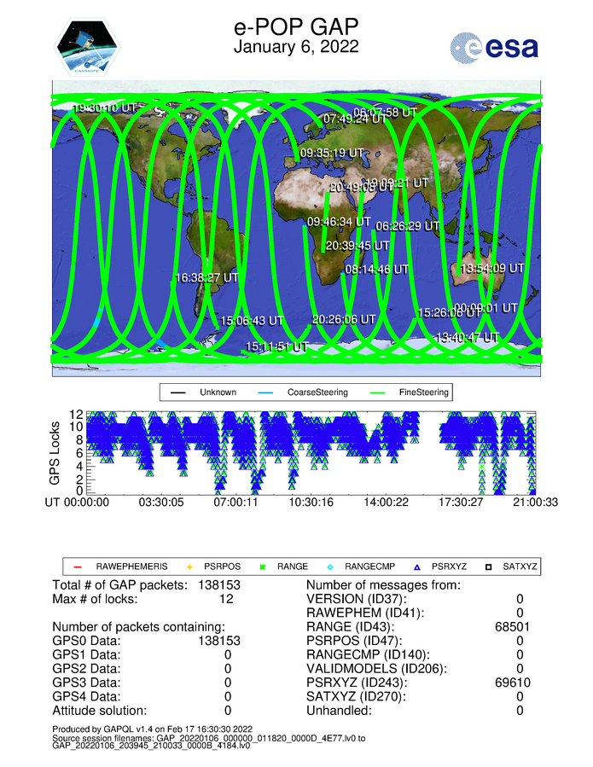Select the 13:54:09 UT map timestamp
This screenshot has width=593, height=767.
[x=492, y=268]
